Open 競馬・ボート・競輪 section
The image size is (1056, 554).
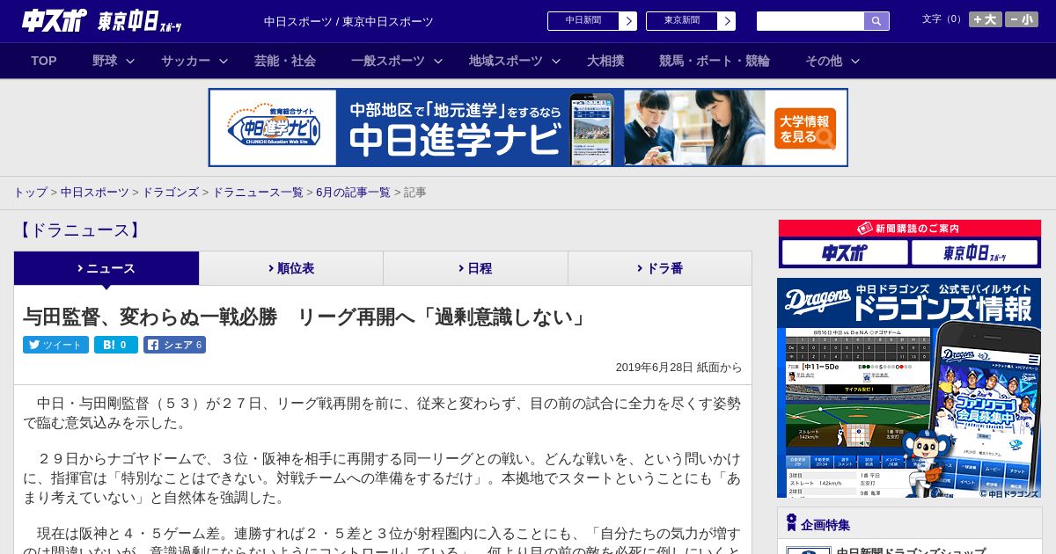[x=715, y=61]
